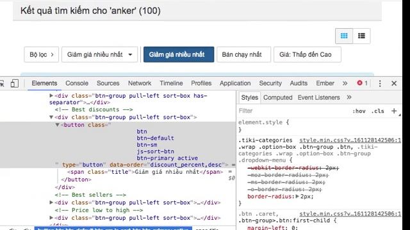Screen dimensions: 410x230
Task: Select the Best discounts comment line
Action: point(94,109)
